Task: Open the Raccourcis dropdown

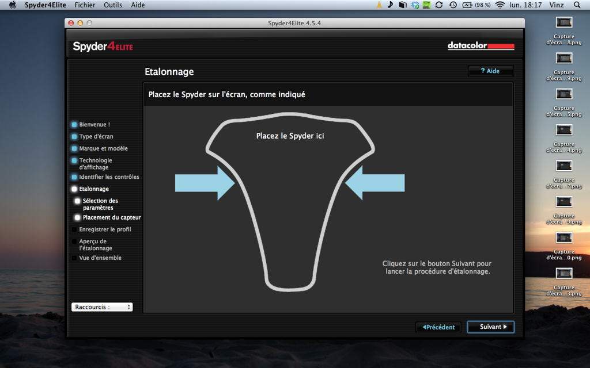Action: coord(102,307)
